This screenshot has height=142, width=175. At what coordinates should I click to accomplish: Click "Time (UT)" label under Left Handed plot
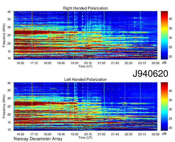coord(85,138)
